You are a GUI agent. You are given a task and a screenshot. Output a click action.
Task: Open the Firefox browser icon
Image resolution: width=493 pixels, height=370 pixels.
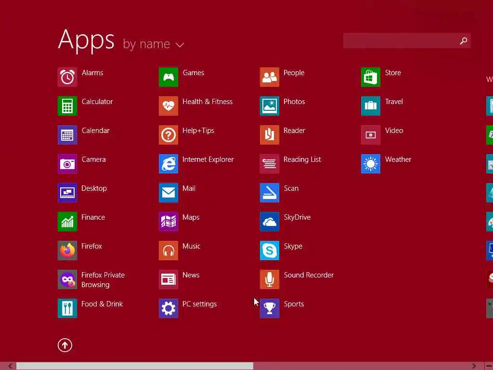67,251
